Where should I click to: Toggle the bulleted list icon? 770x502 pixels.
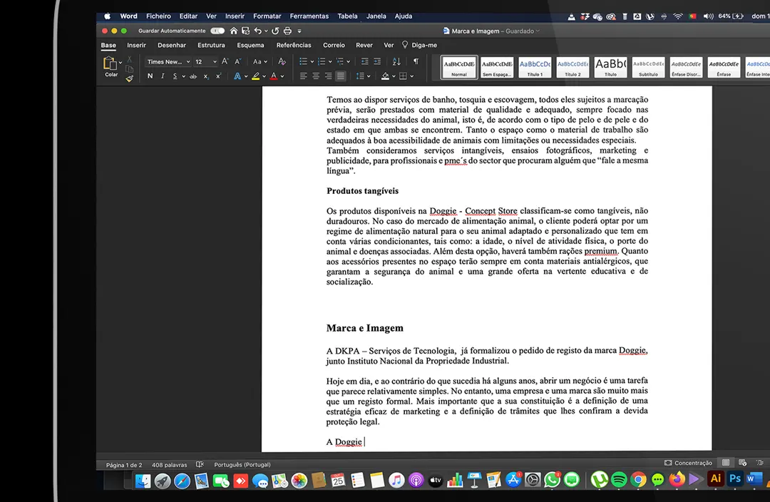tap(304, 61)
